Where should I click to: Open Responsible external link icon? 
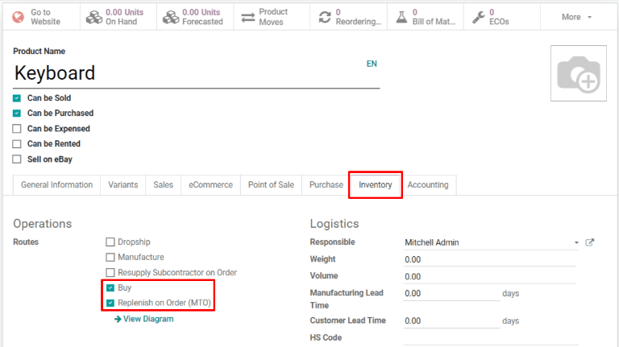[589, 242]
